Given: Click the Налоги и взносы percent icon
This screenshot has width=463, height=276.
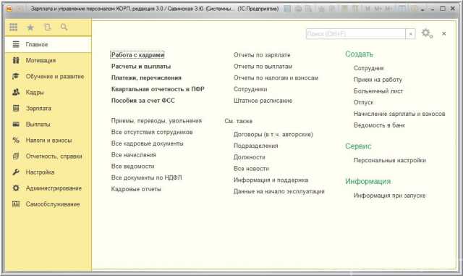Looking at the screenshot, I should click(x=16, y=141).
